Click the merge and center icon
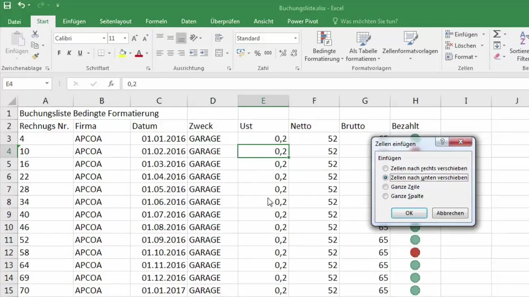Image resolution: width=529 pixels, height=297 pixels. click(219, 53)
